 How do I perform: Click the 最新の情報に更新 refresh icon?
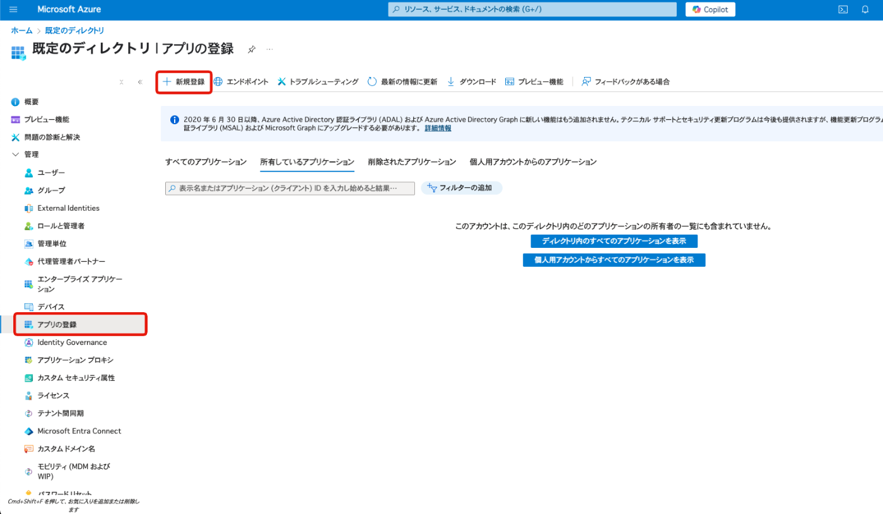coord(372,81)
